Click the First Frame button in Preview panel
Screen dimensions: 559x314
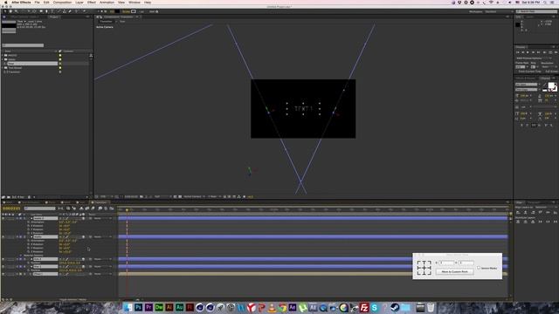[518, 52]
